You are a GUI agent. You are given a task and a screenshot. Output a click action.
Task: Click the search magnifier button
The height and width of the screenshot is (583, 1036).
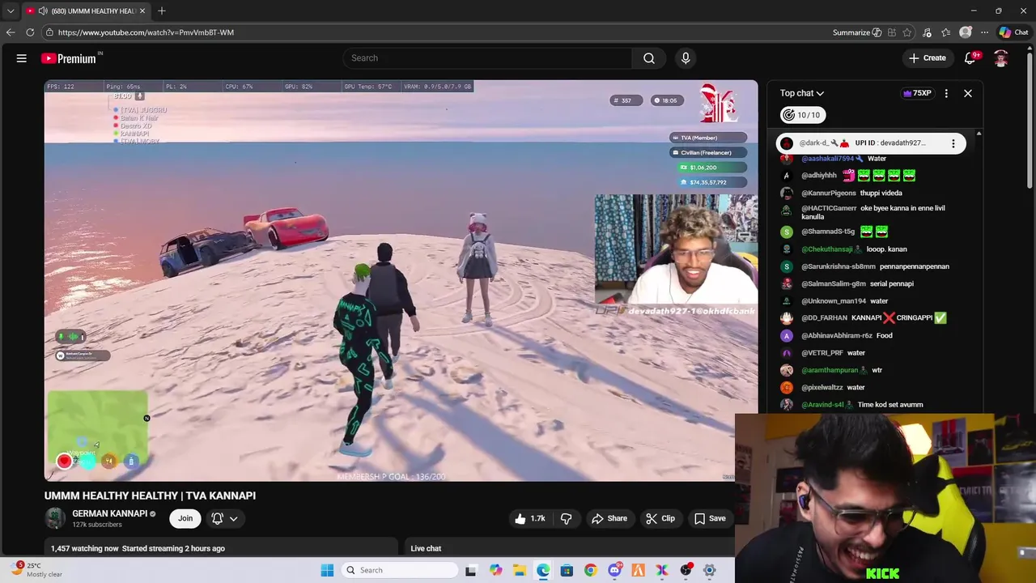pyautogui.click(x=649, y=58)
